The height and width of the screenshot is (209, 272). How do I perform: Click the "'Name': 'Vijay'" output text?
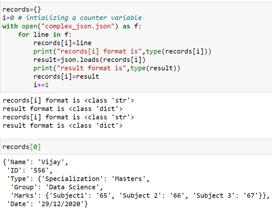pyautogui.click(x=35, y=162)
